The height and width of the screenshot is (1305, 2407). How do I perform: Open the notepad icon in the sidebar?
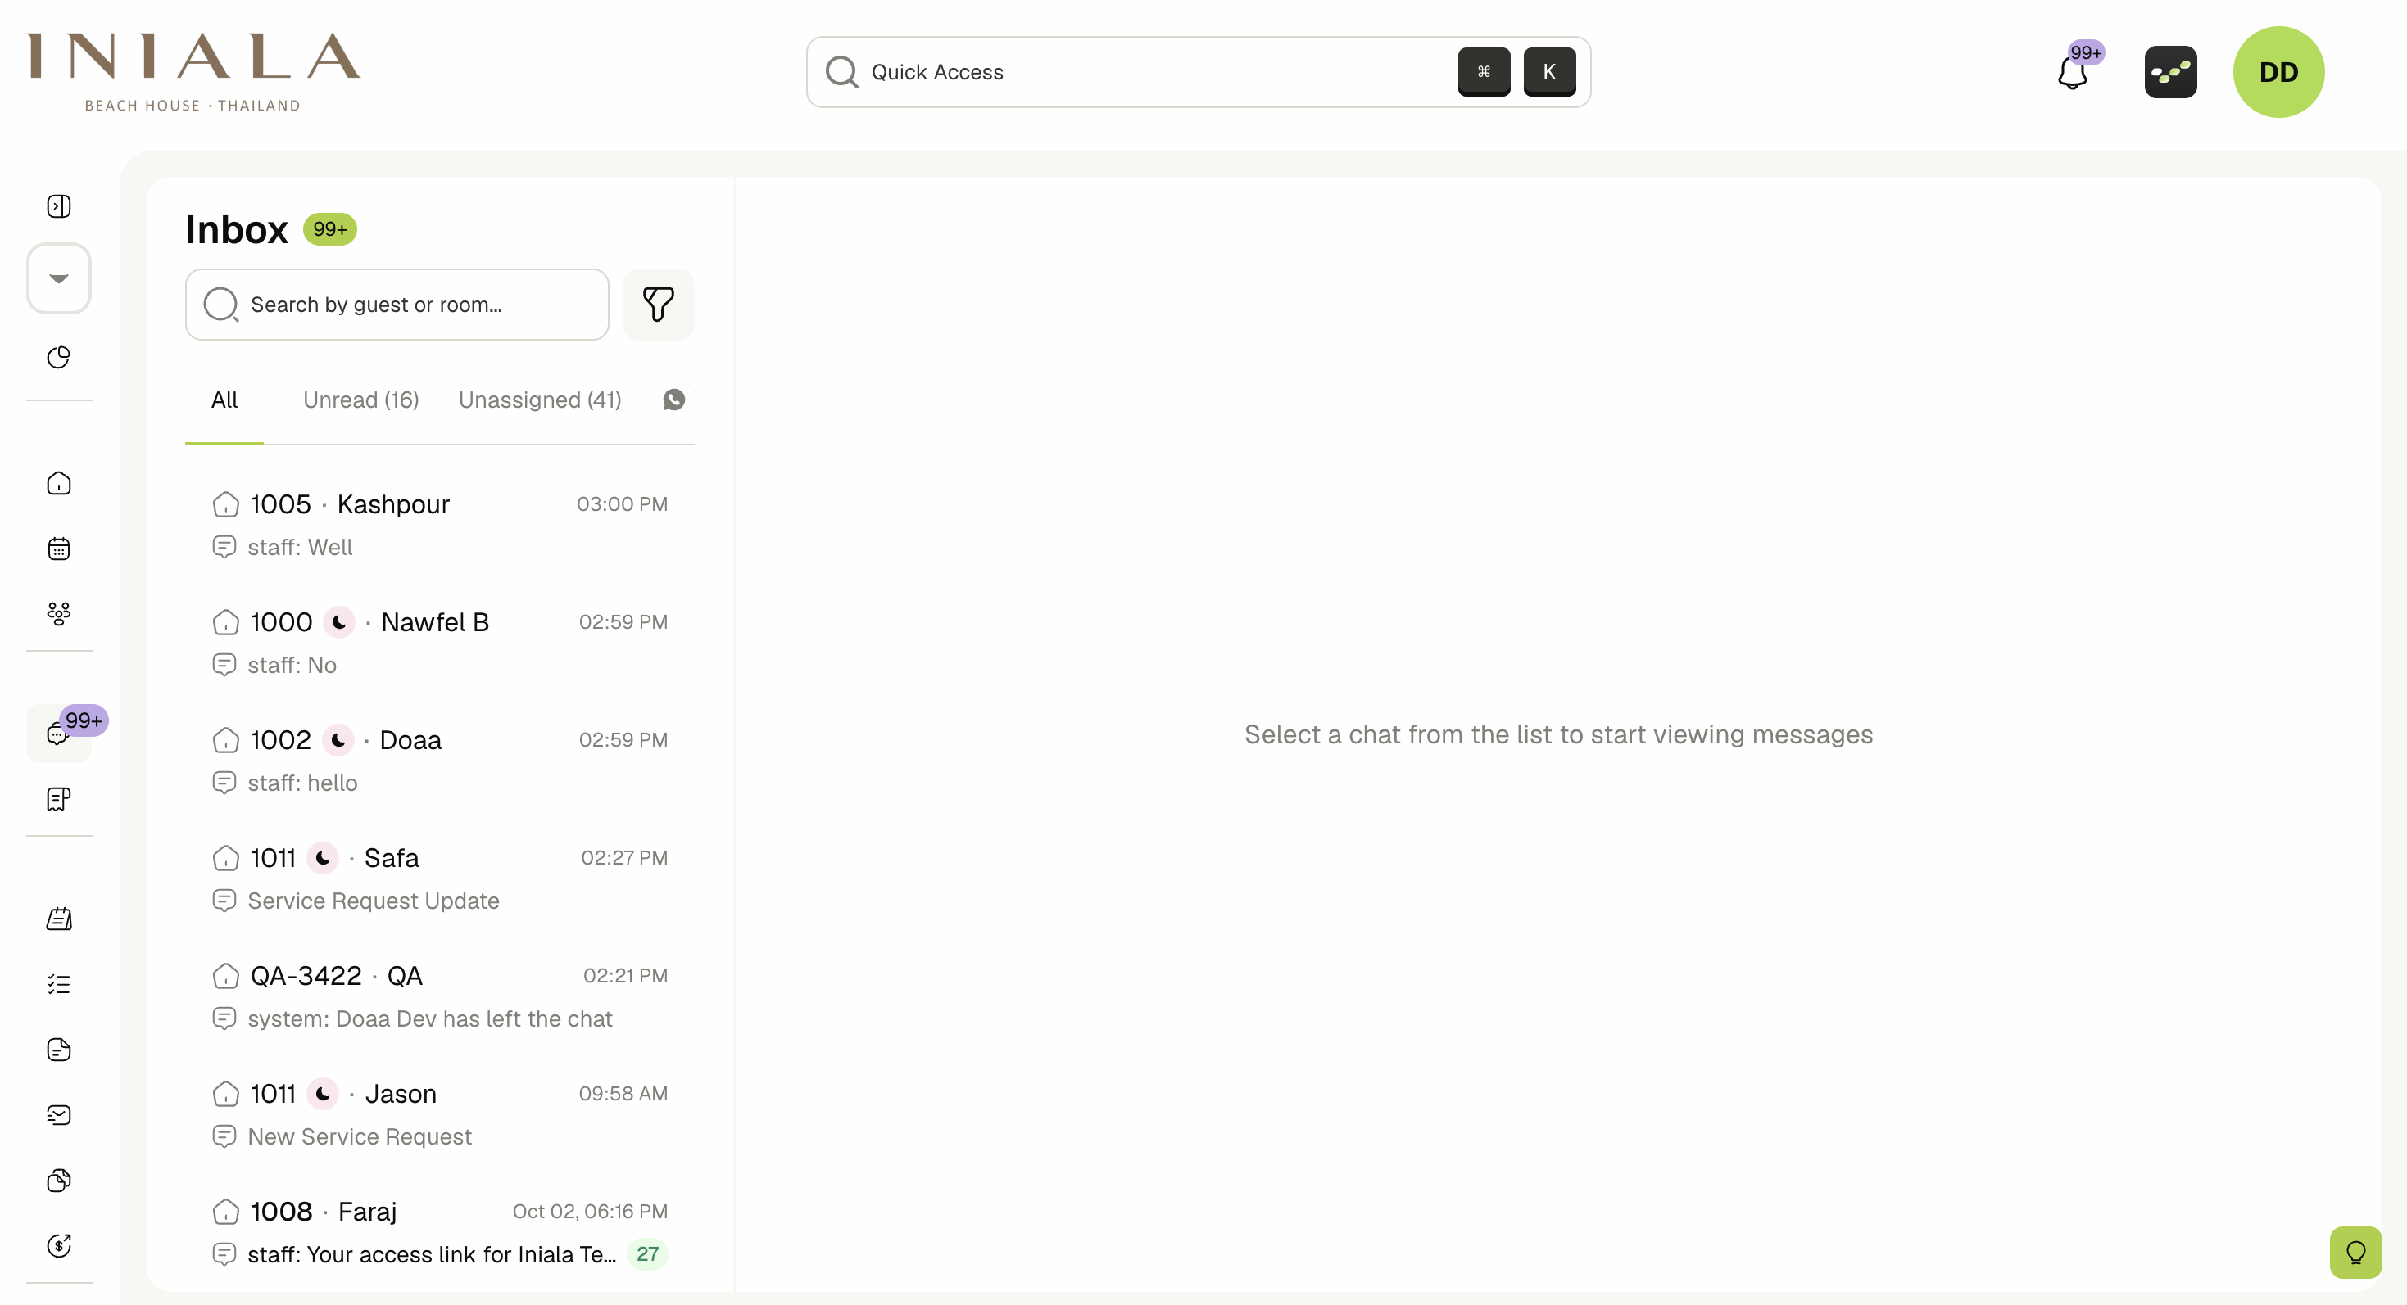click(x=59, y=919)
